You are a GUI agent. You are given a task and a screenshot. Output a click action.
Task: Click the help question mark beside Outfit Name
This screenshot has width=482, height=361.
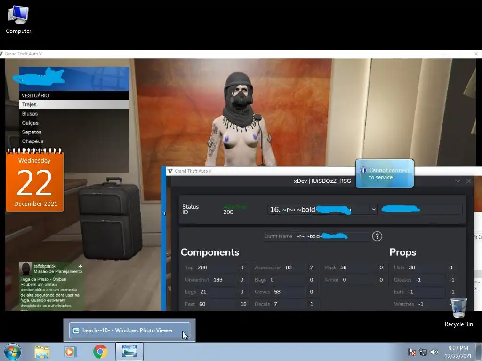tap(377, 236)
